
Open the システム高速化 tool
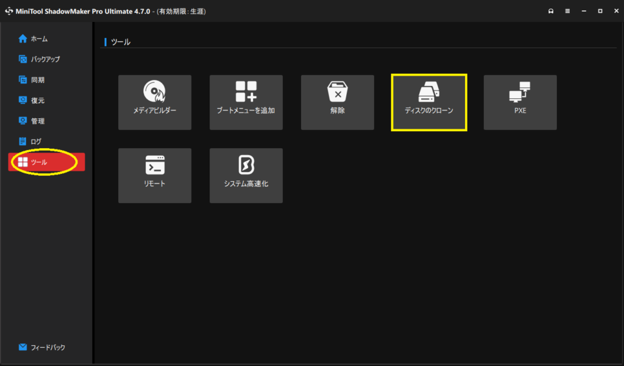[246, 176]
